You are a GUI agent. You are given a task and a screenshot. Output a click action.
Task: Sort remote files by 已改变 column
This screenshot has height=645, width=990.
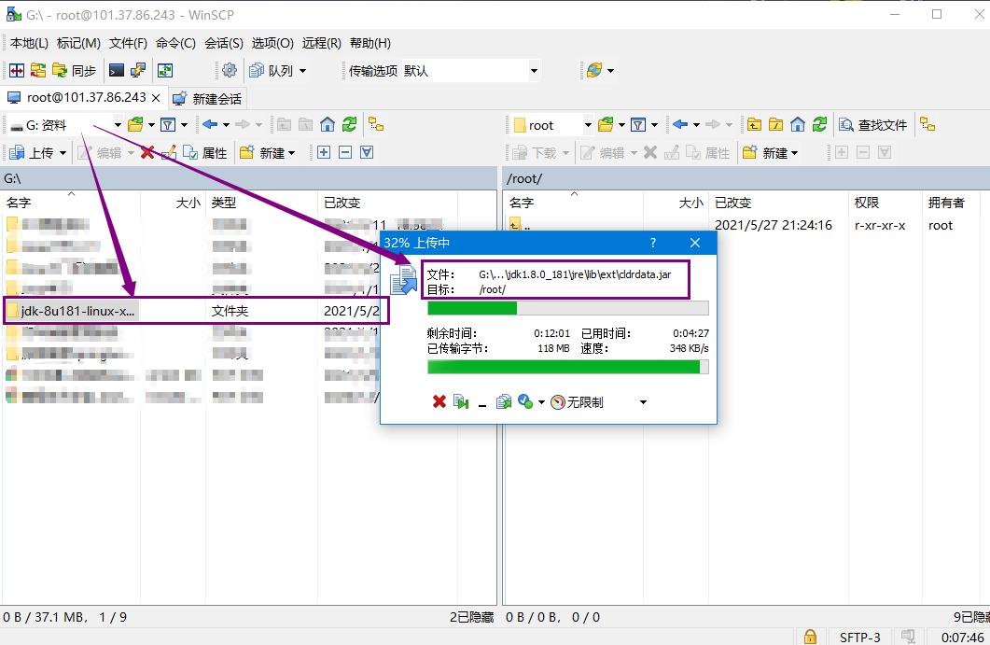pos(778,203)
